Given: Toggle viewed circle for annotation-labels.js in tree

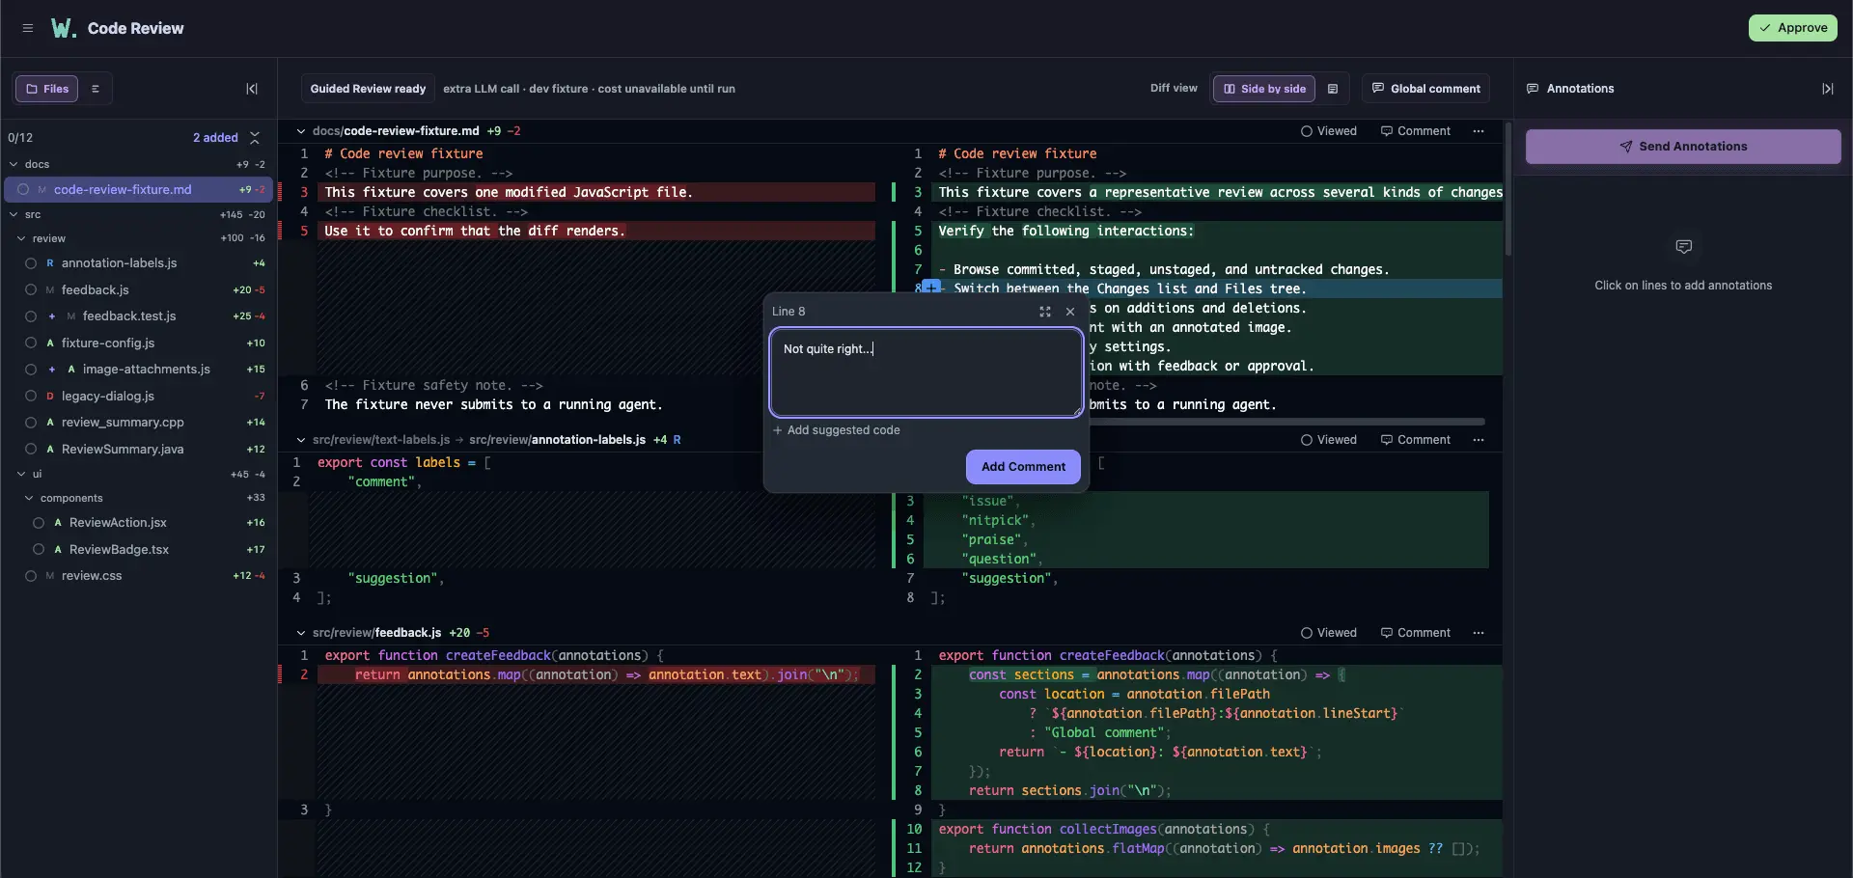Looking at the screenshot, I should pyautogui.click(x=31, y=263).
